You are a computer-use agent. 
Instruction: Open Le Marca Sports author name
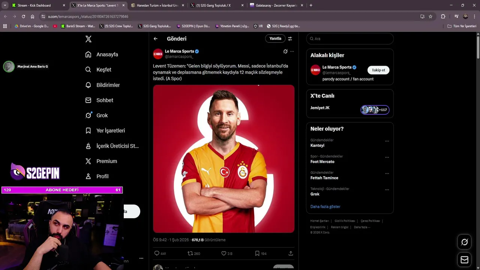[x=180, y=51]
